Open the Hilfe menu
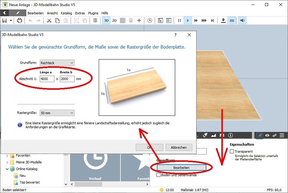The image size is (288, 193). 105,13
